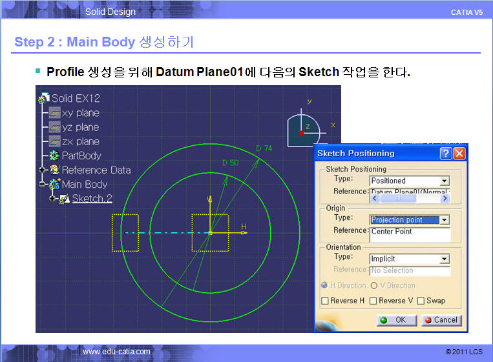Click the PartBody gear icon

pyautogui.click(x=54, y=156)
